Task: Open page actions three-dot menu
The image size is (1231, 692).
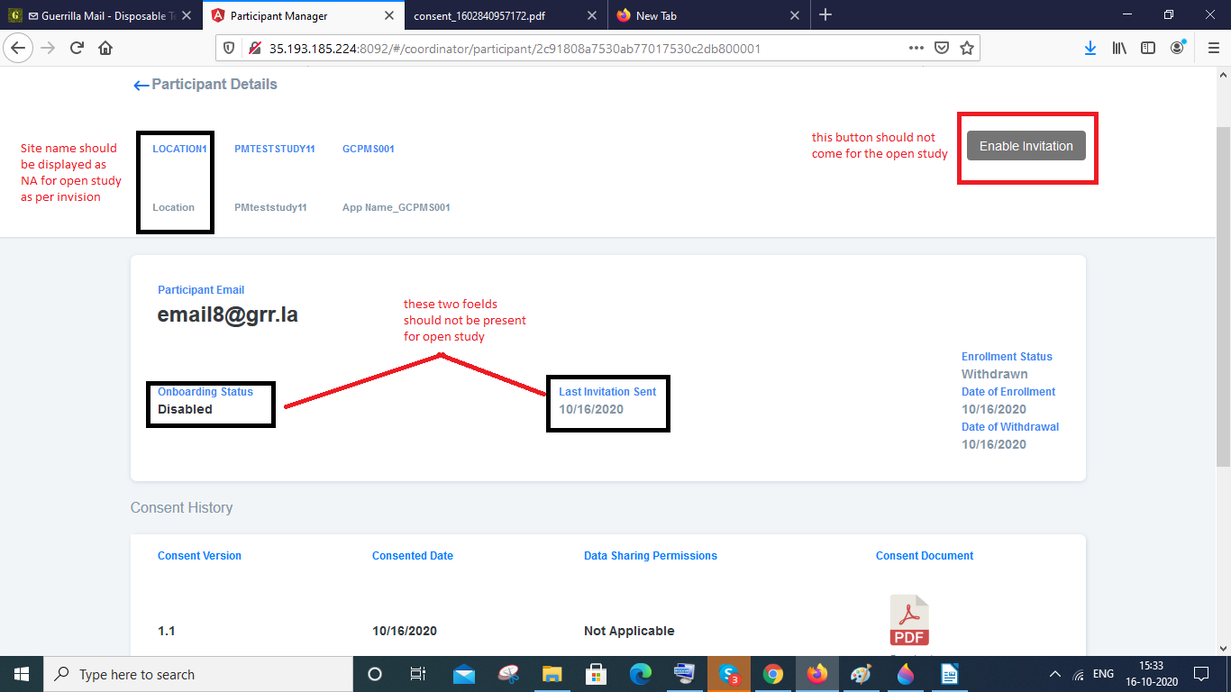Action: pos(916,48)
